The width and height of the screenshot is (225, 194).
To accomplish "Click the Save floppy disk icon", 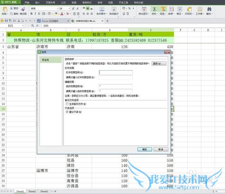I will point(6,21).
